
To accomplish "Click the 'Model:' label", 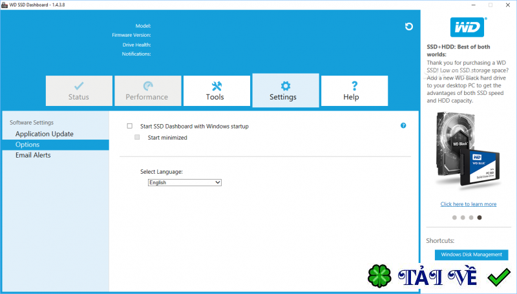I will 143,26.
